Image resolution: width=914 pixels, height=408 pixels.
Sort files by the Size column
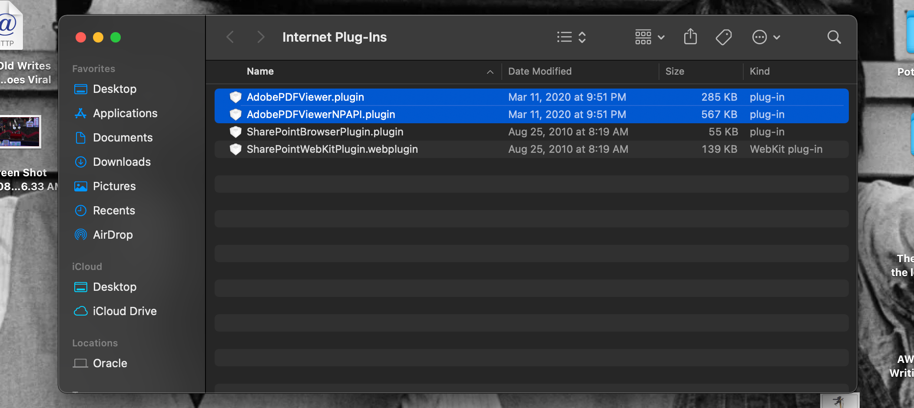[675, 71]
